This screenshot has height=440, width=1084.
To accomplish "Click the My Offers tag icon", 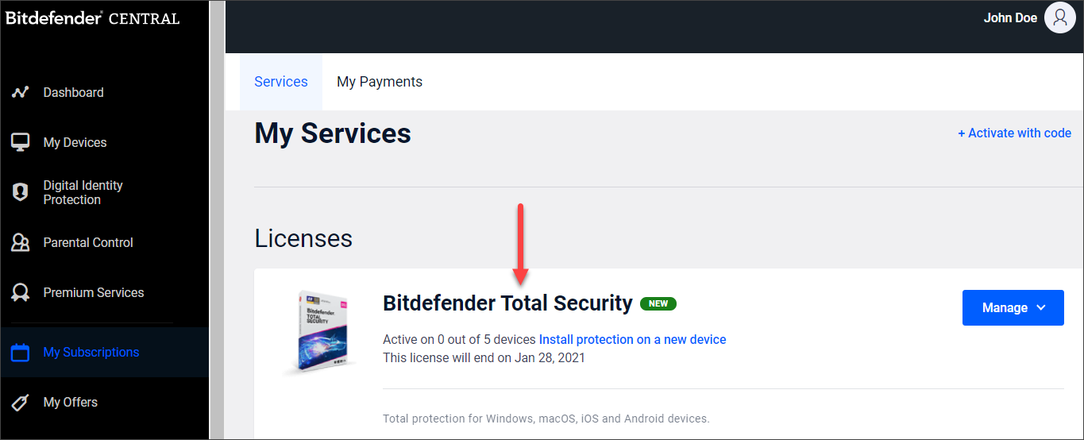I will [21, 402].
